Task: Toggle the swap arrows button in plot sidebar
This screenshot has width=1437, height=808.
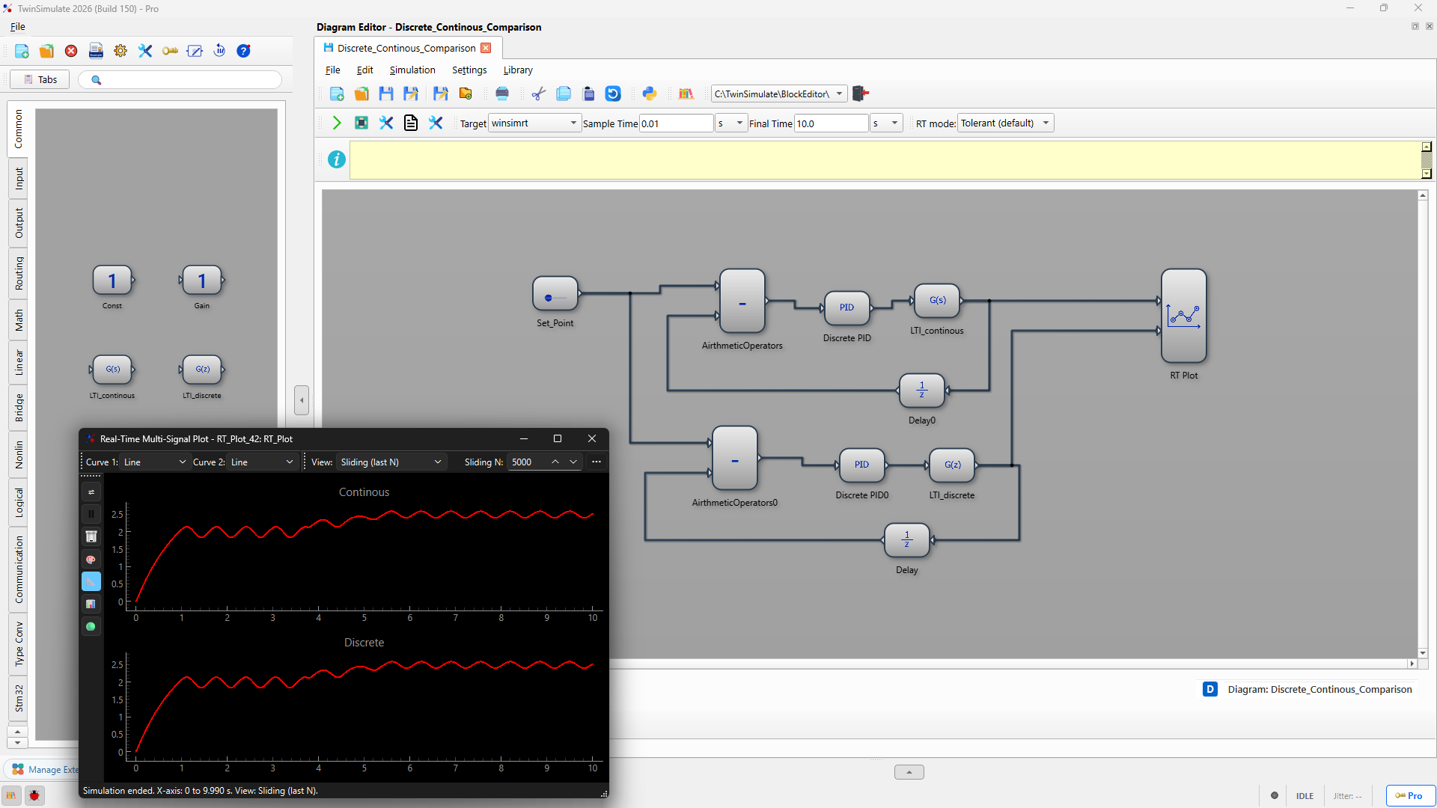Action: pos(91,492)
